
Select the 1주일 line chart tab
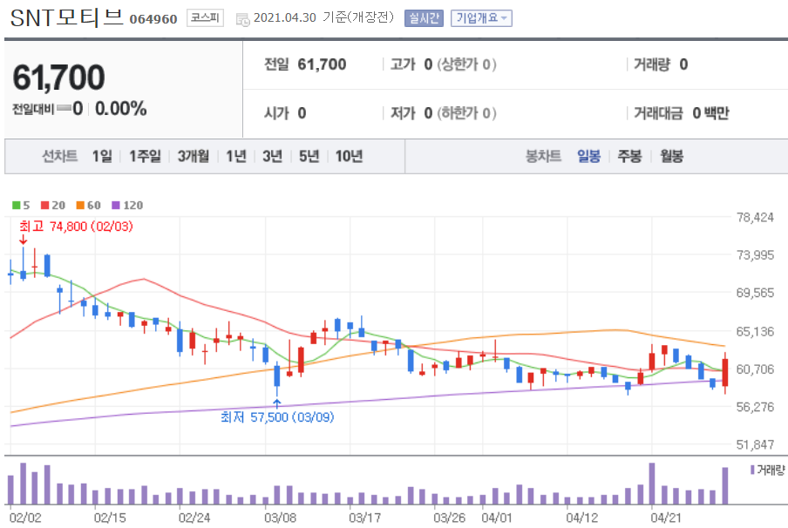tap(145, 156)
